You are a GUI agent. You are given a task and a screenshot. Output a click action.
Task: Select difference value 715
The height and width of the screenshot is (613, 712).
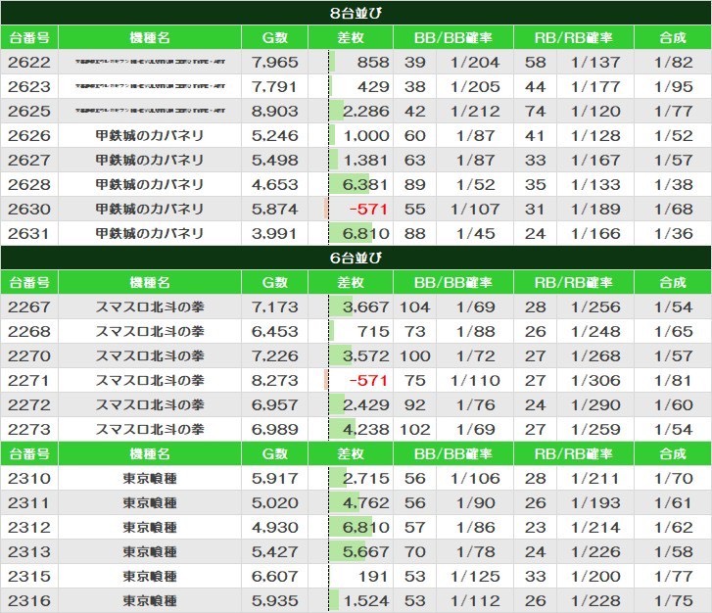click(x=373, y=332)
